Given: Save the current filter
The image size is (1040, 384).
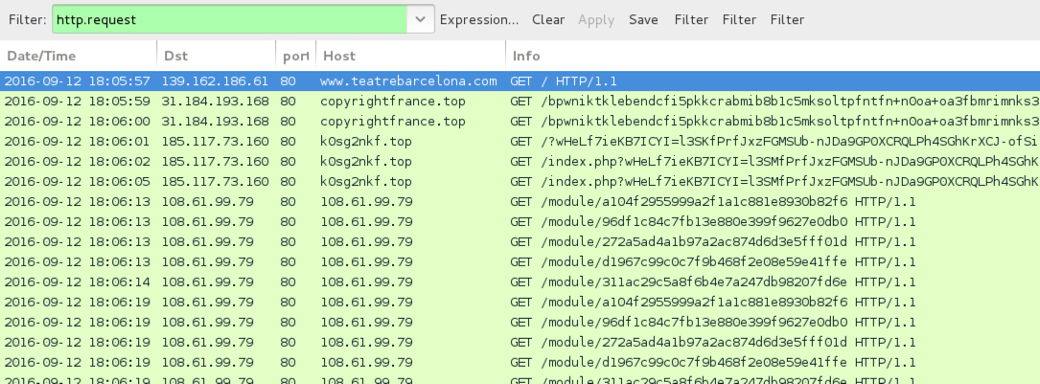Looking at the screenshot, I should pyautogui.click(x=643, y=19).
